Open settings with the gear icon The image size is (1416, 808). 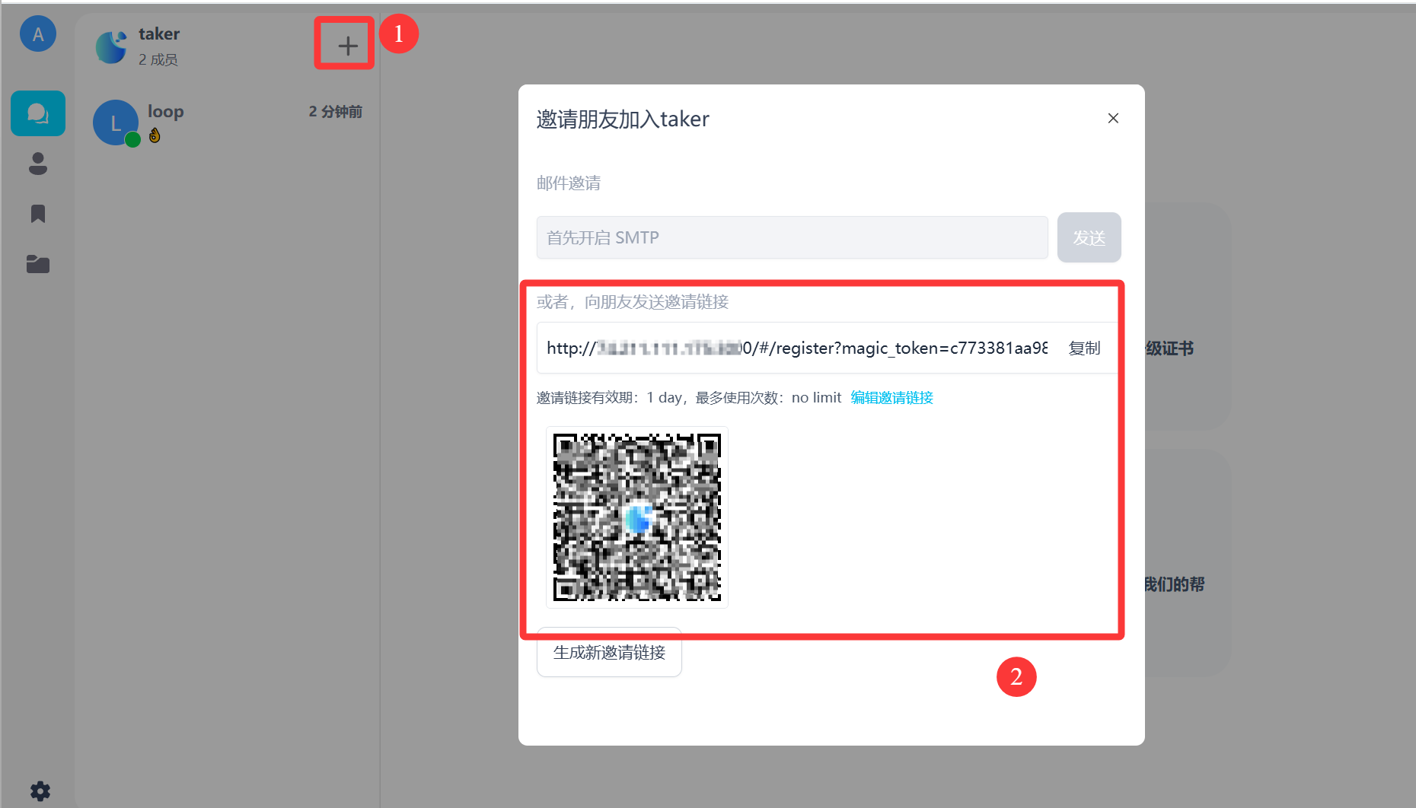[40, 791]
